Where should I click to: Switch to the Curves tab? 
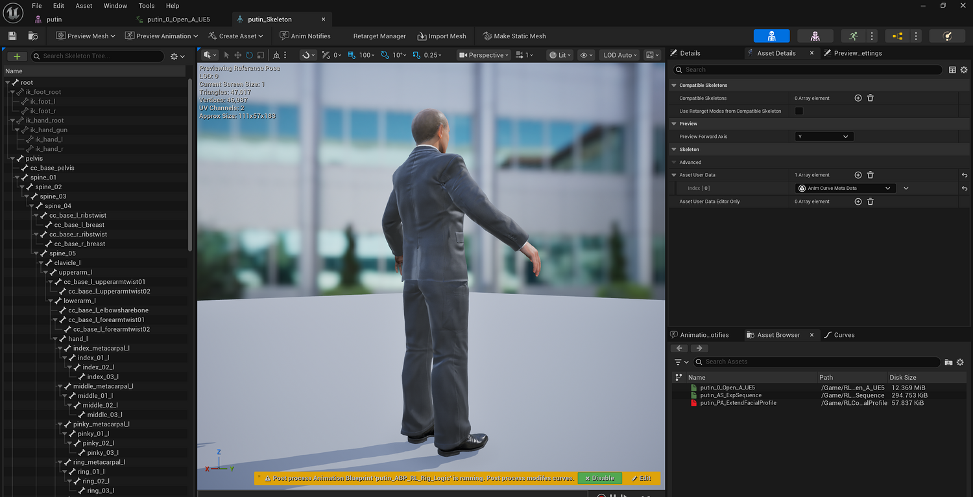pyautogui.click(x=839, y=335)
